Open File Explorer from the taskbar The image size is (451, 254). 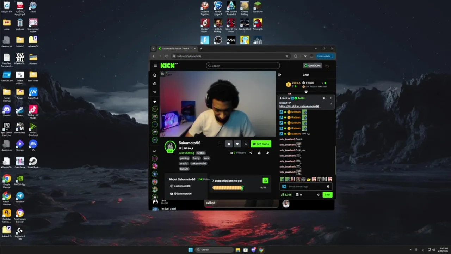tap(238, 250)
